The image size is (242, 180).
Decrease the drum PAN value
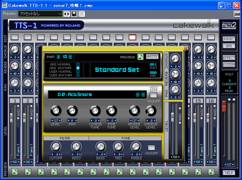tap(69, 120)
